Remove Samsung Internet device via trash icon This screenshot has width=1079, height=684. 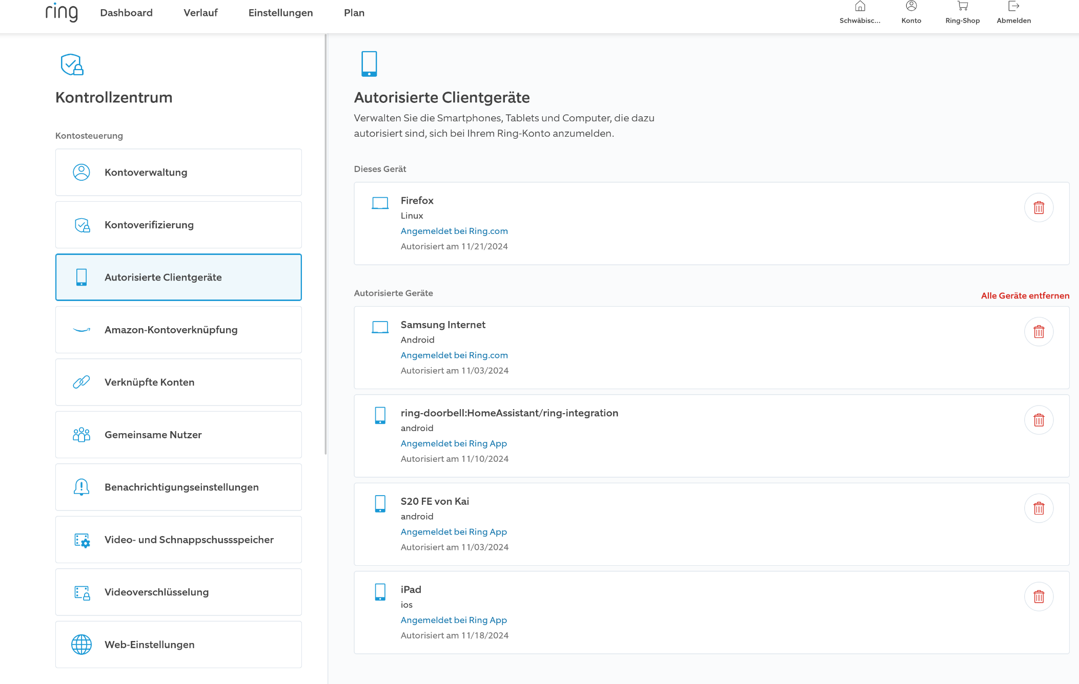[1039, 332]
